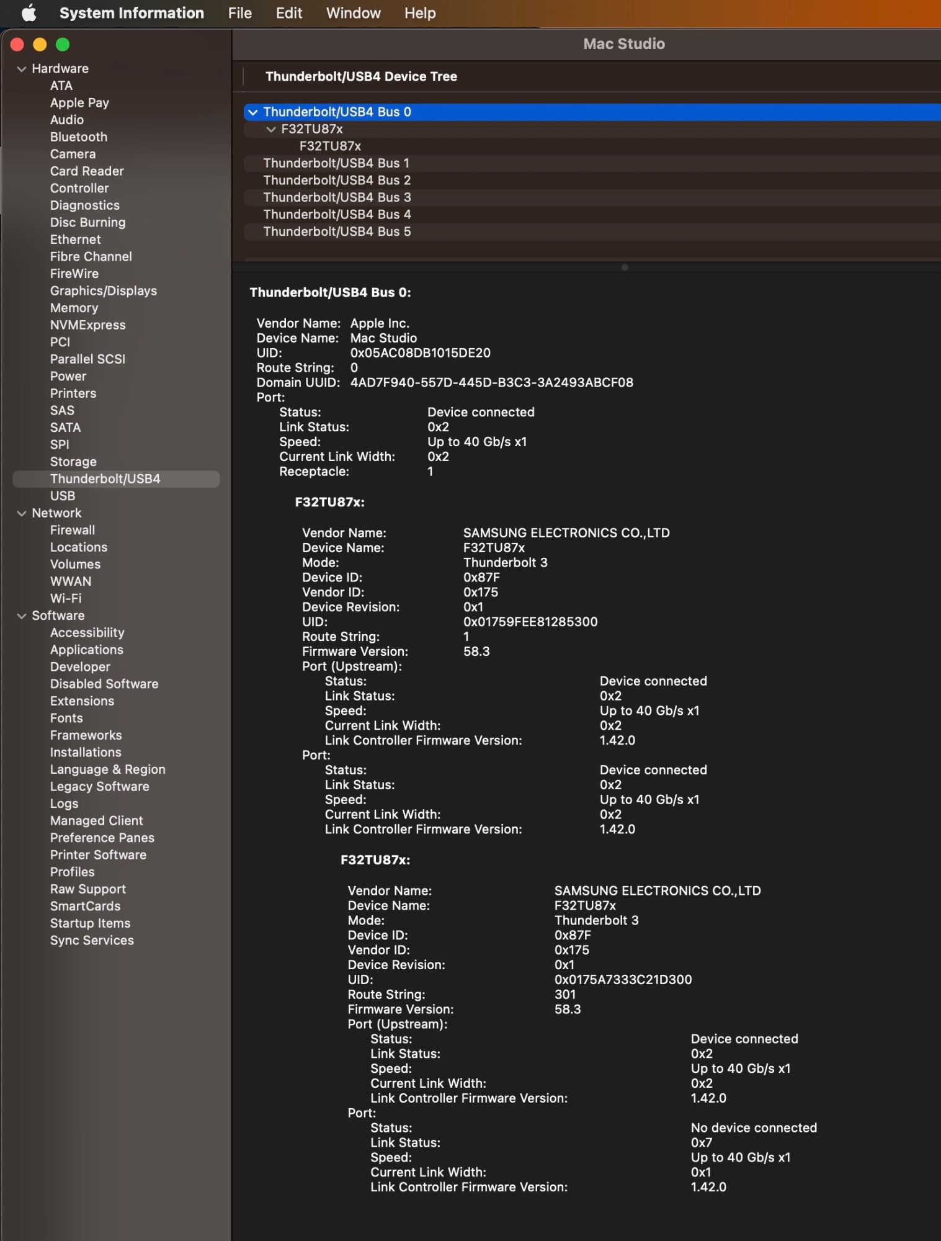Select nested F32TU87x child device
The height and width of the screenshot is (1241, 941).
pos(330,146)
